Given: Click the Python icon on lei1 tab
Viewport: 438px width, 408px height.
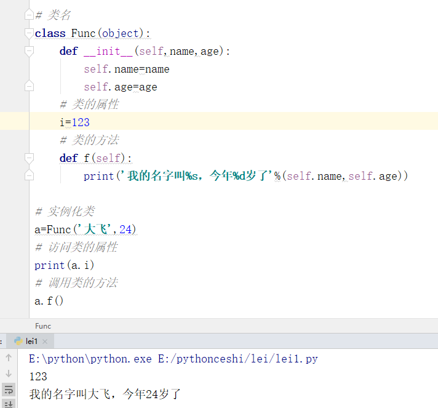Looking at the screenshot, I should coord(18,341).
